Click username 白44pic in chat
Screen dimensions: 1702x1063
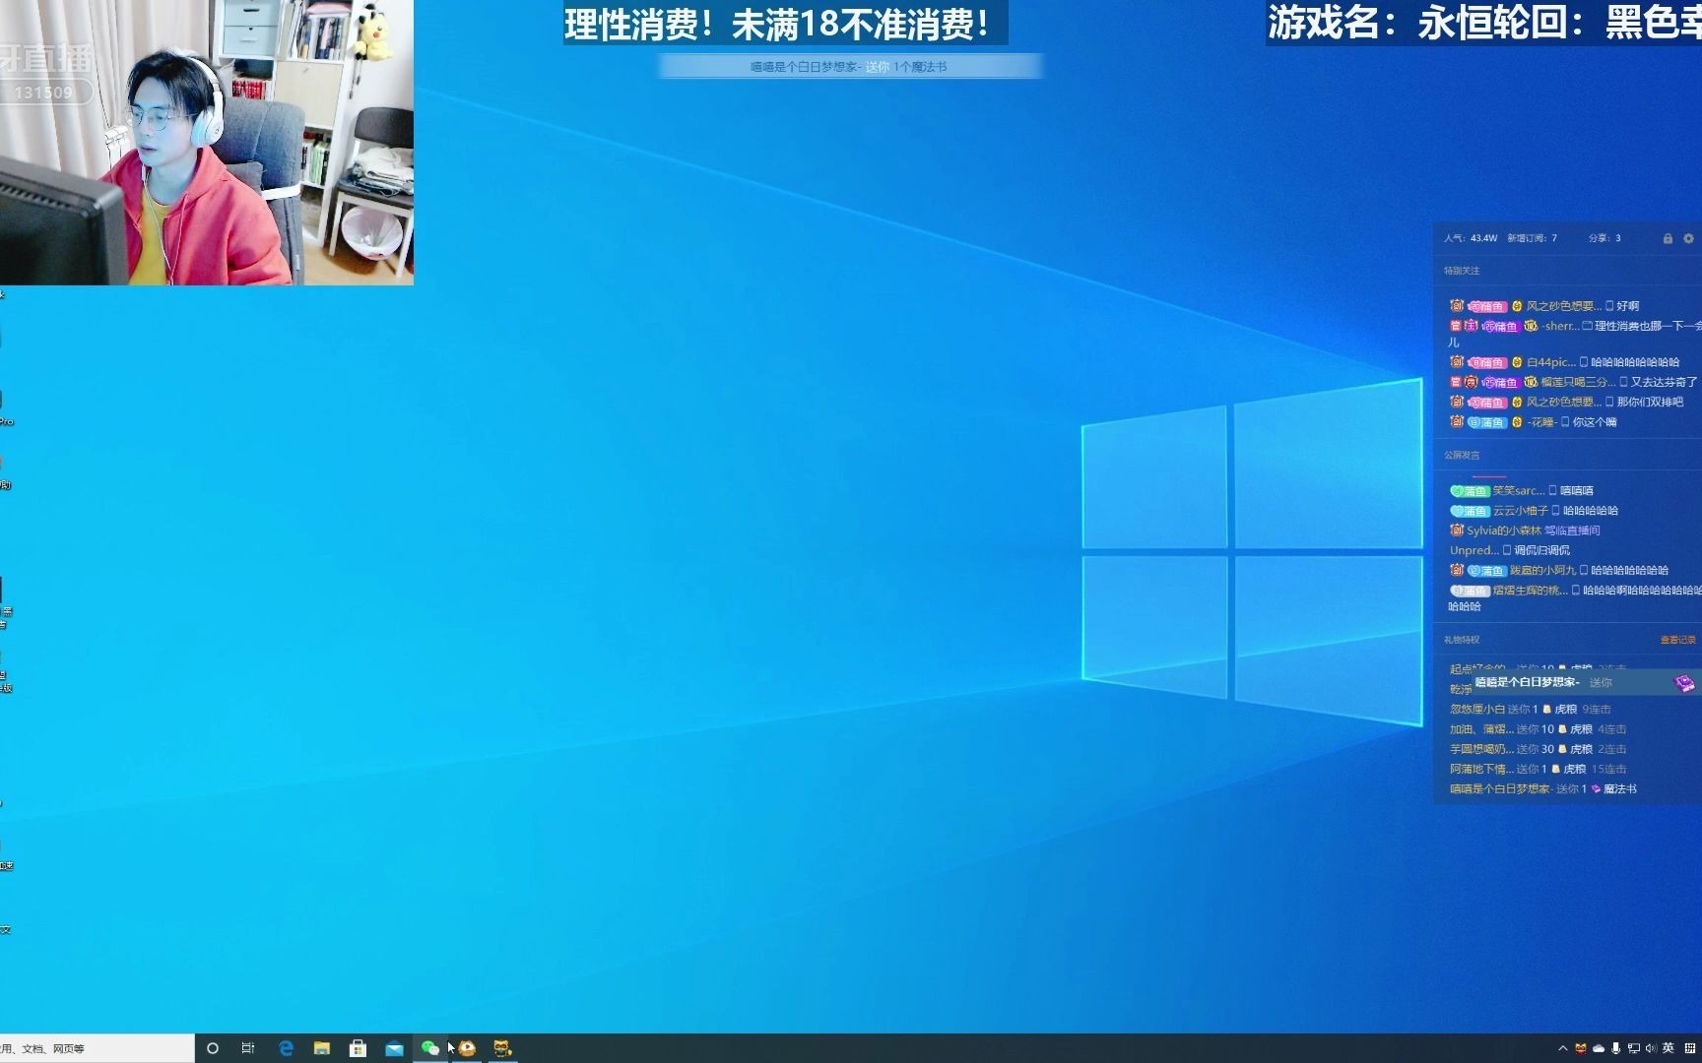[1550, 362]
